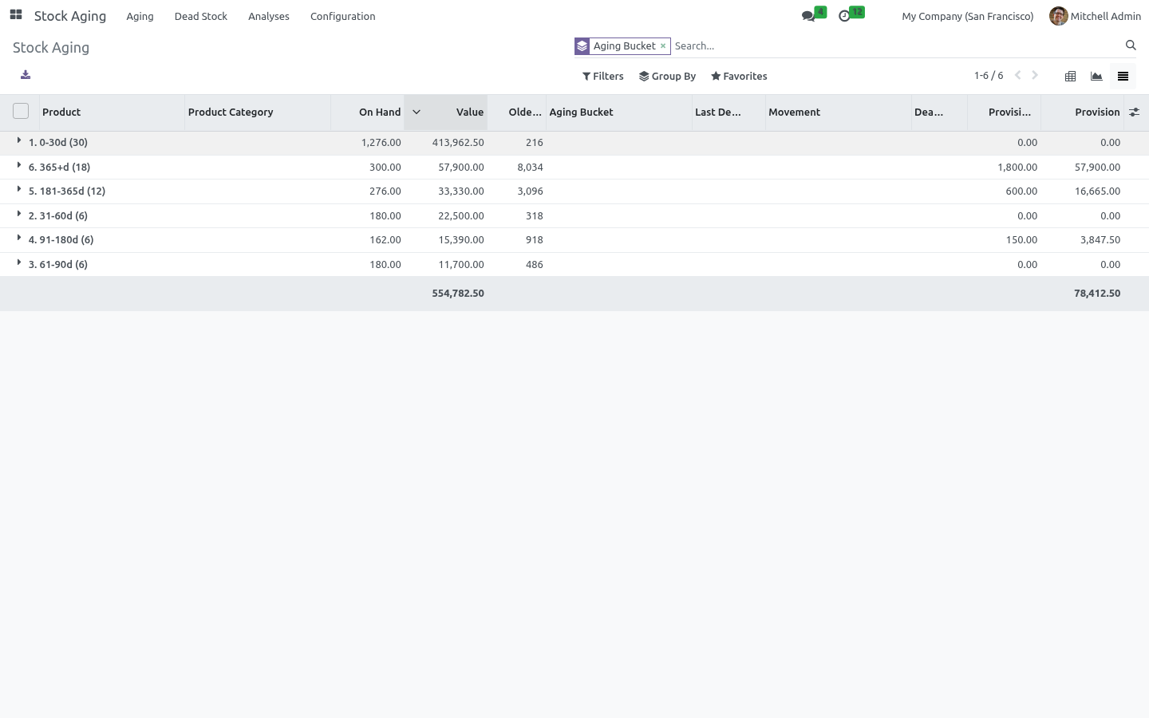Viewport: 1149px width, 718px height.
Task: Open the activities clock icon
Action: click(844, 16)
